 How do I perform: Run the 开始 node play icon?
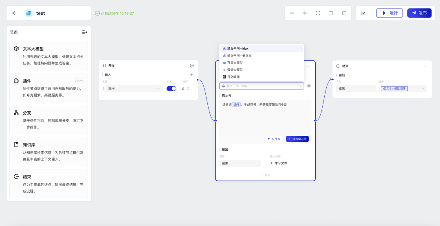coord(191,65)
